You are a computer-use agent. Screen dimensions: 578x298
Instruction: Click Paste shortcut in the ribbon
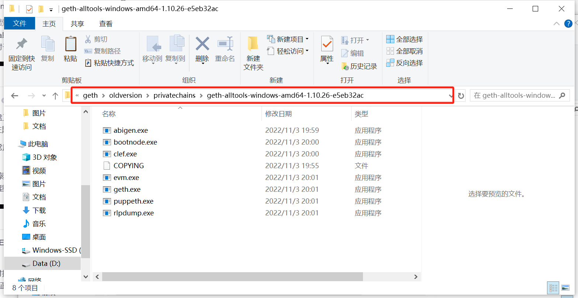click(x=109, y=63)
